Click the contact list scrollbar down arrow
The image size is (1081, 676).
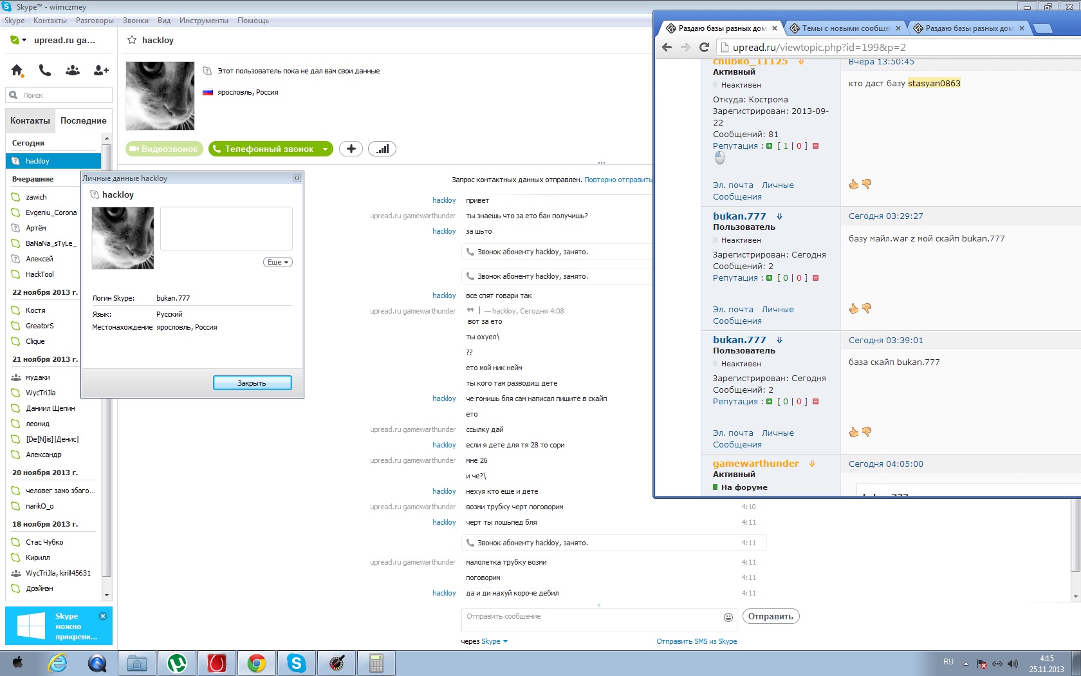click(107, 595)
